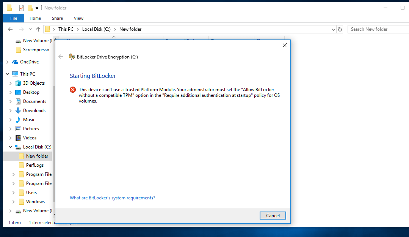
Task: Click the back arrow in the BitLocker dialog
Action: [61, 57]
